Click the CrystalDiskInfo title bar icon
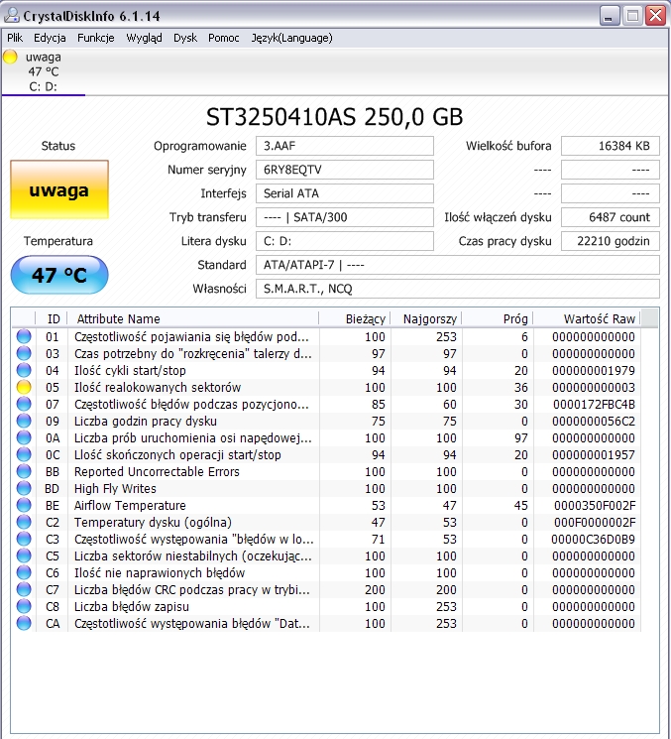Viewport: 671px width, 739px height. (11, 15)
